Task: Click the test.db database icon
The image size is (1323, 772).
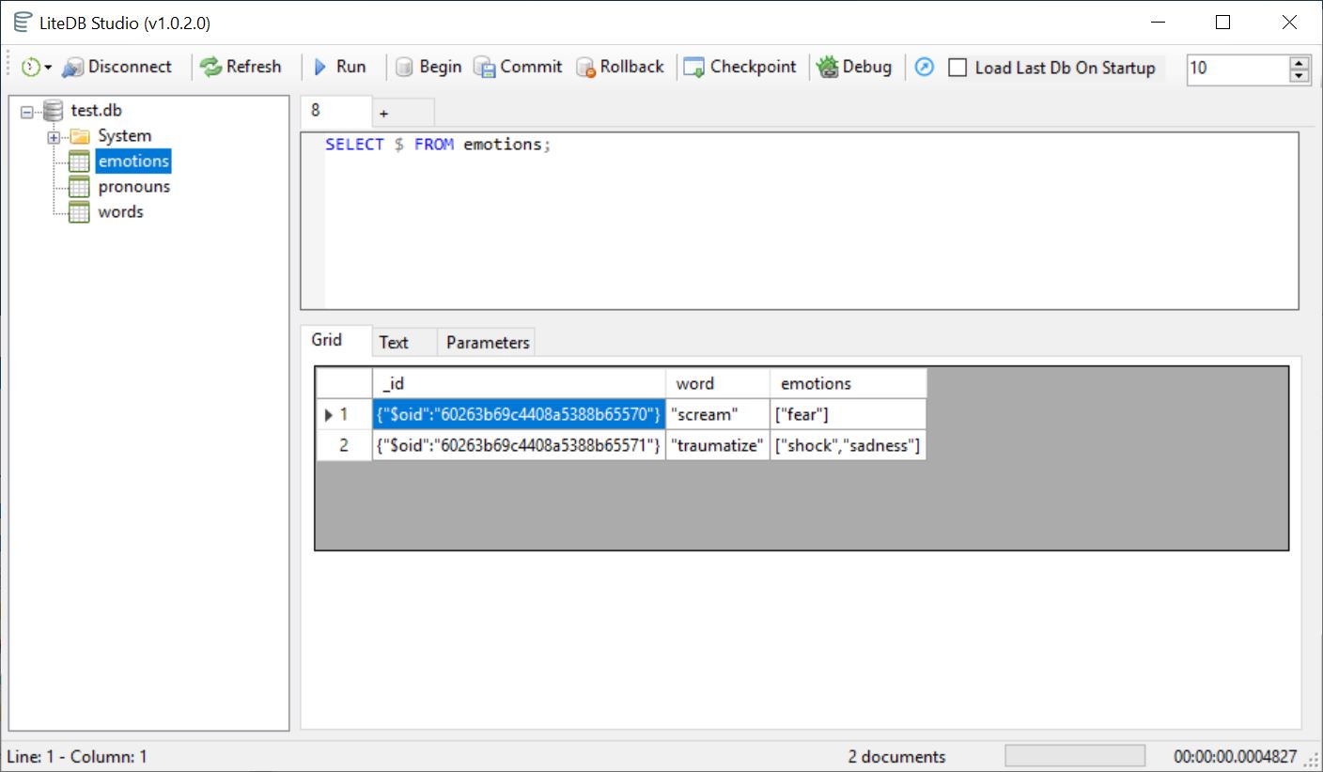Action: (x=54, y=111)
